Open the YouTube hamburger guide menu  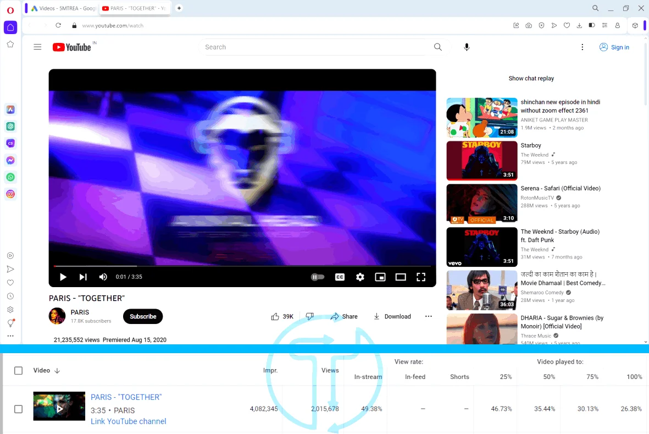click(x=37, y=47)
